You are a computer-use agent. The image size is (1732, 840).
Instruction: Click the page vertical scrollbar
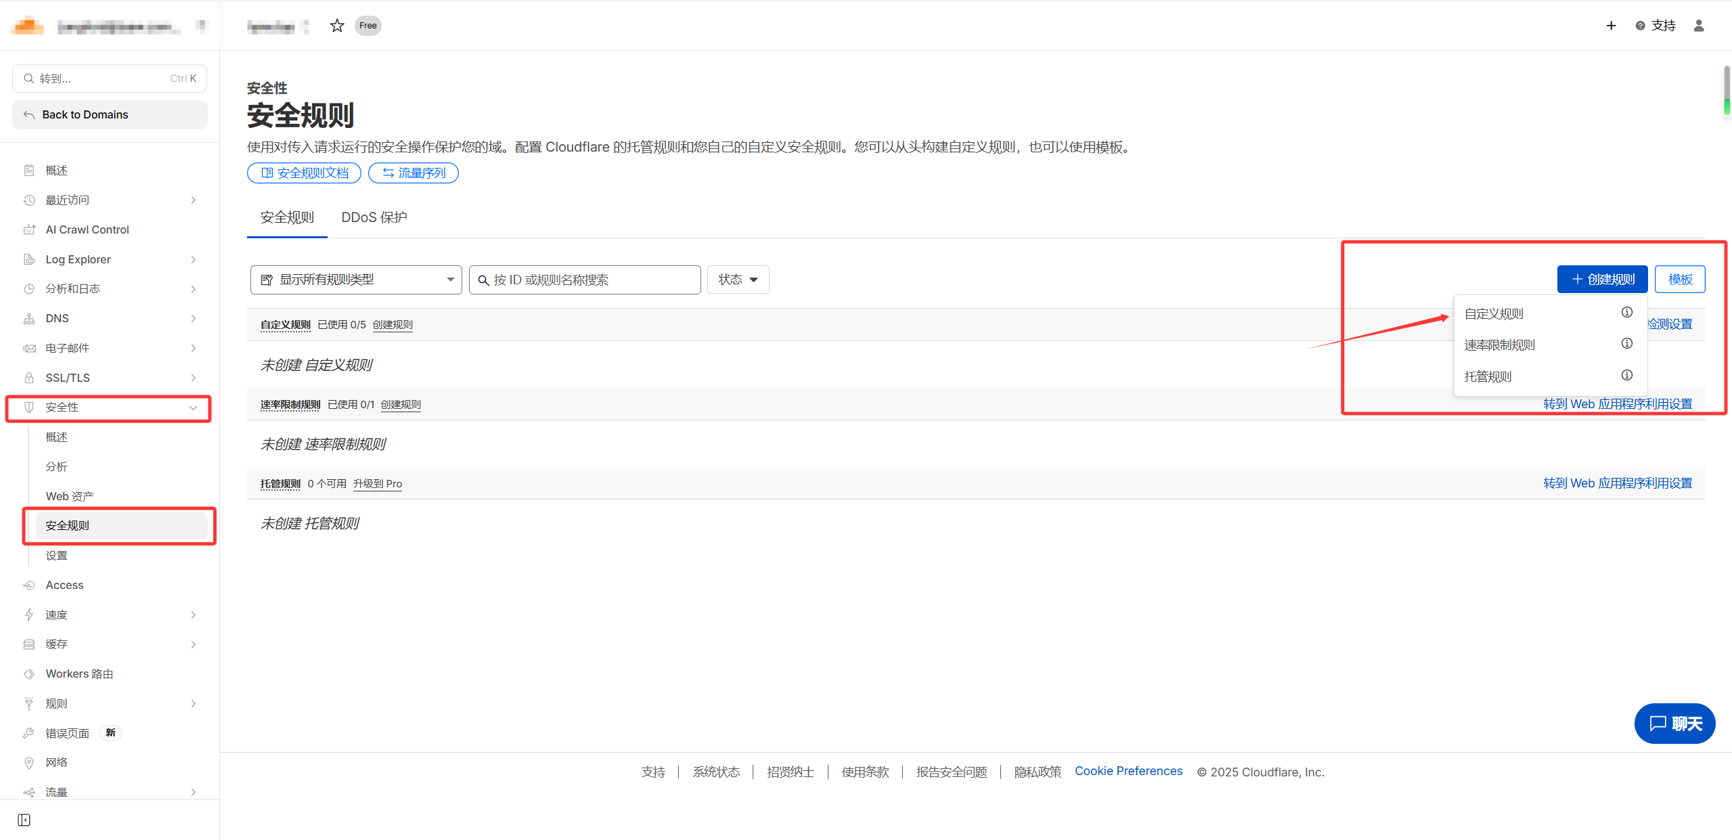coord(1726,89)
